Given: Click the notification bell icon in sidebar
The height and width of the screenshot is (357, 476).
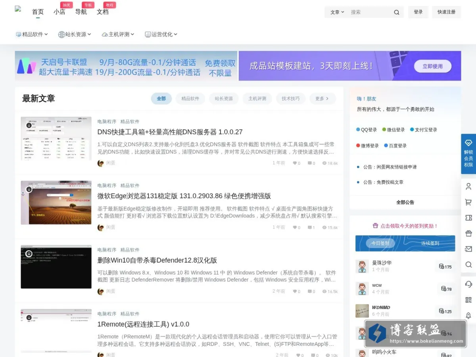Looking at the screenshot, I should 468,315.
